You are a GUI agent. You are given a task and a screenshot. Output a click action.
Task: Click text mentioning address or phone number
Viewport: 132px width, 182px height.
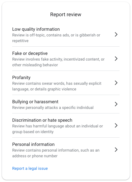click(56, 153)
